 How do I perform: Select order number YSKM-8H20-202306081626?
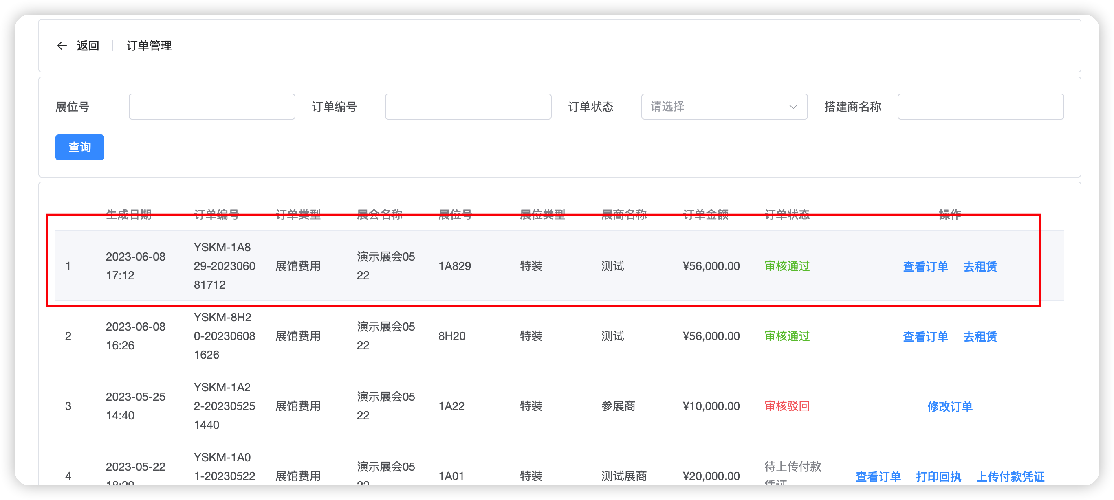tap(225, 336)
